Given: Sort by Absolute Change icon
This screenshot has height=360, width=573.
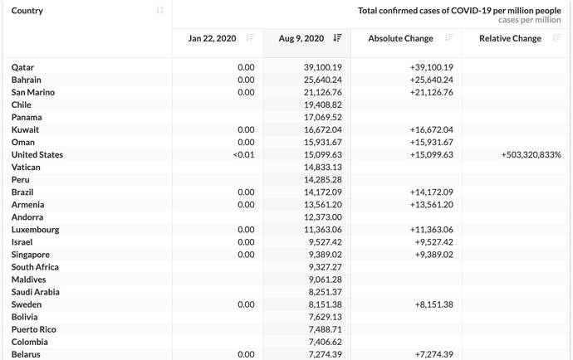Looking at the screenshot, I should [448, 37].
